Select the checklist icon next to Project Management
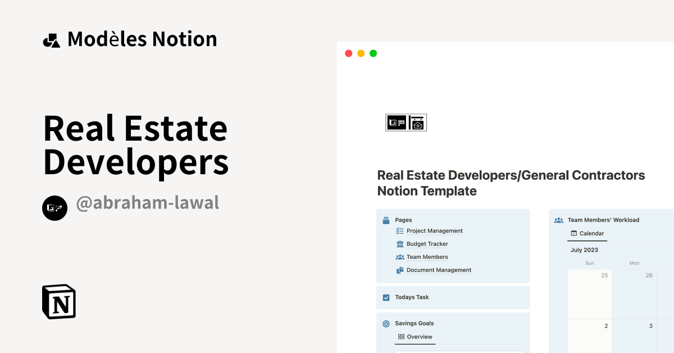 point(400,231)
